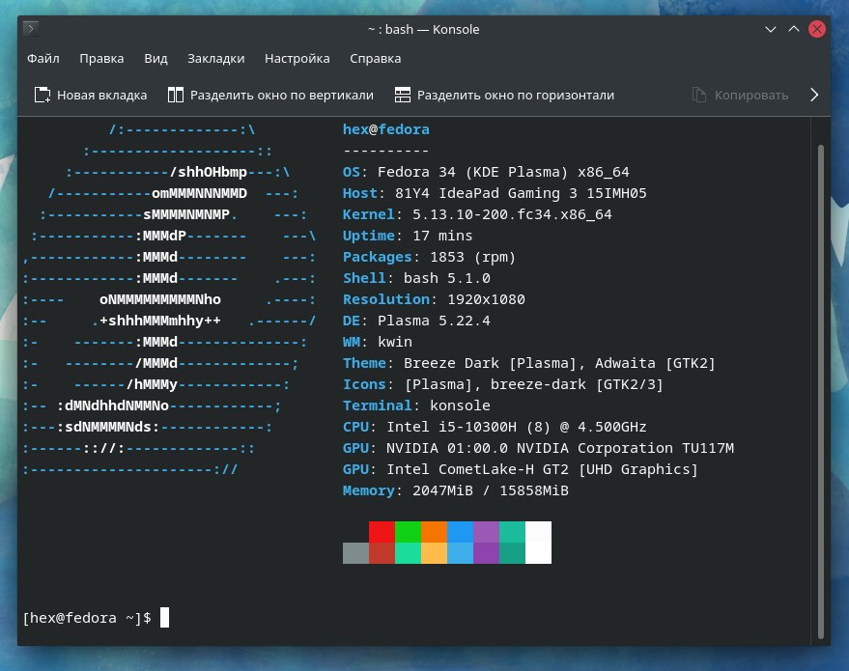Click the Копировать copy icon

pos(699,96)
